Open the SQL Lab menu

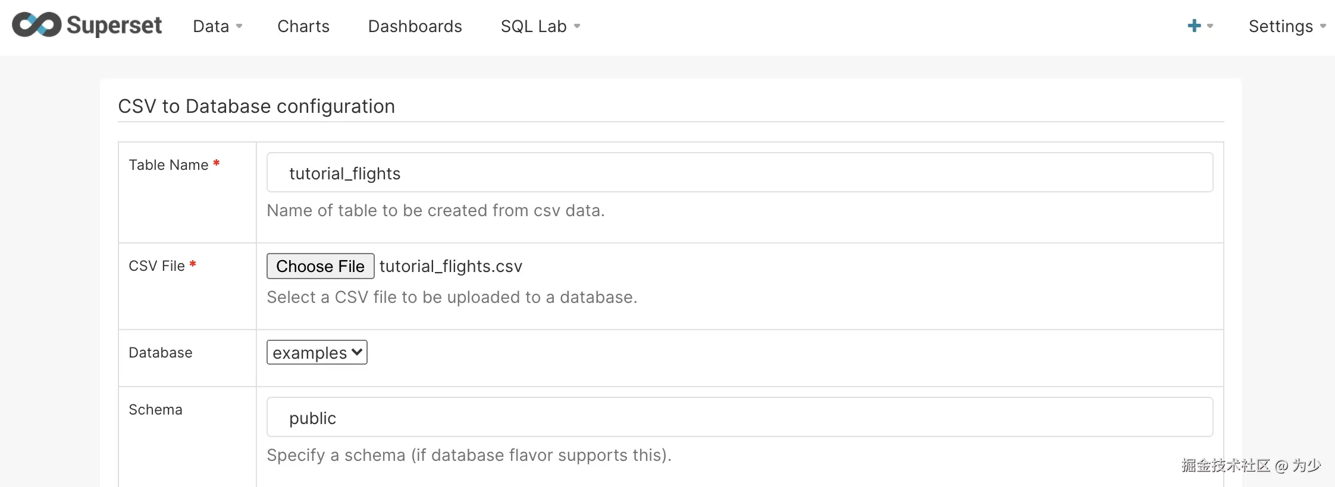pos(534,26)
